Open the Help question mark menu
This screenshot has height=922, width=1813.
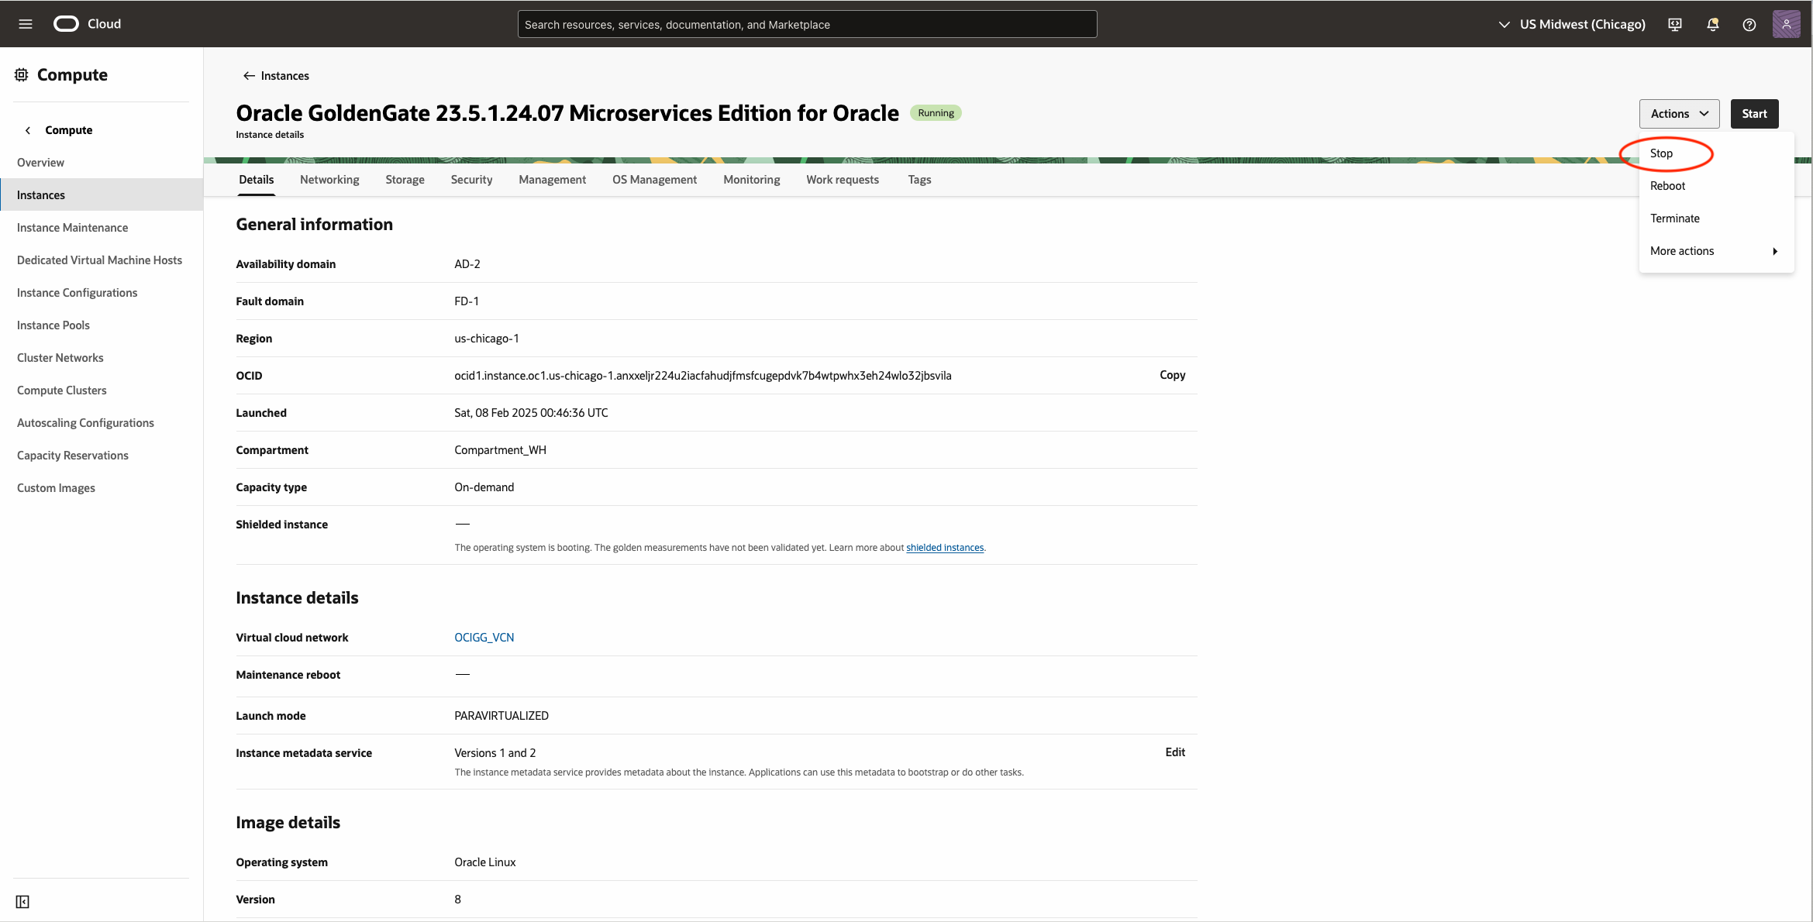click(x=1749, y=24)
